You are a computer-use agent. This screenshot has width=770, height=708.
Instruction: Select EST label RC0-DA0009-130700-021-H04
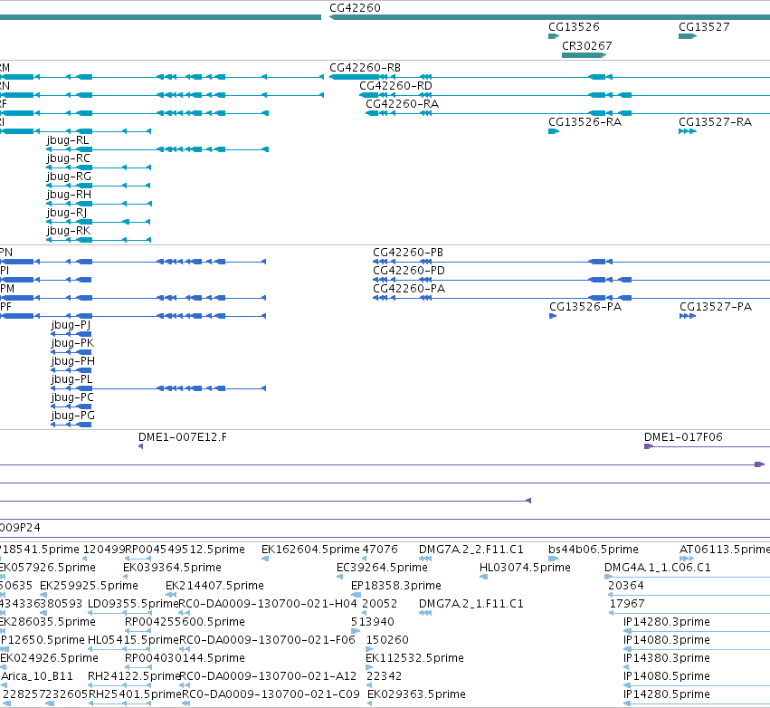[268, 604]
